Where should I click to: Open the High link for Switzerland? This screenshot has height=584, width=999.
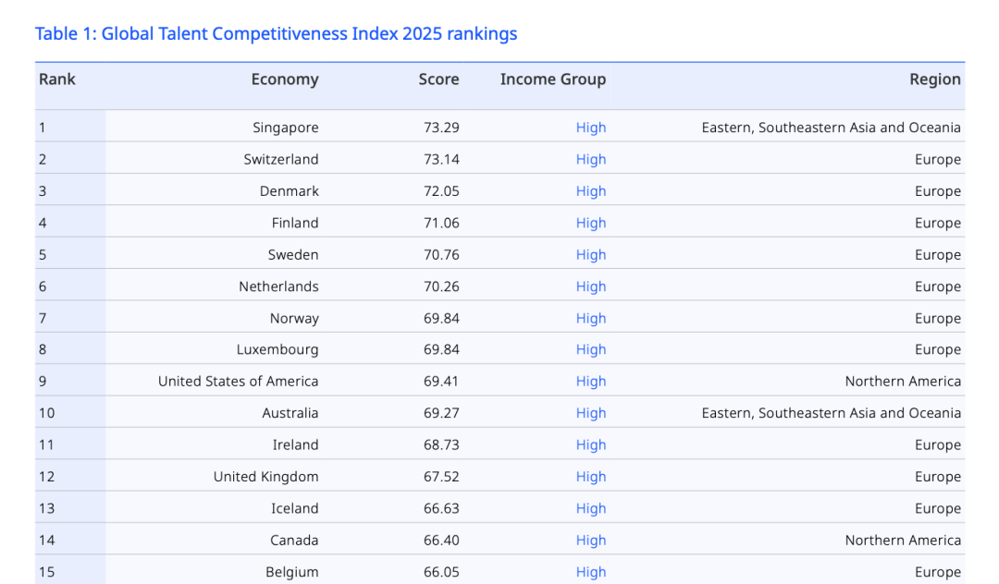590,159
